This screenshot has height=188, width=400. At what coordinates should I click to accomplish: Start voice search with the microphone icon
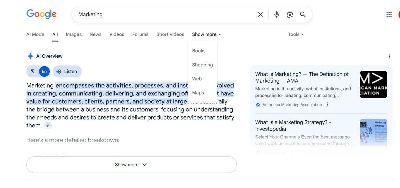[276, 15]
